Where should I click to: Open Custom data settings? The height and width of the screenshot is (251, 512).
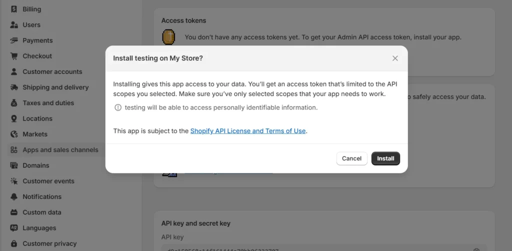point(41,212)
